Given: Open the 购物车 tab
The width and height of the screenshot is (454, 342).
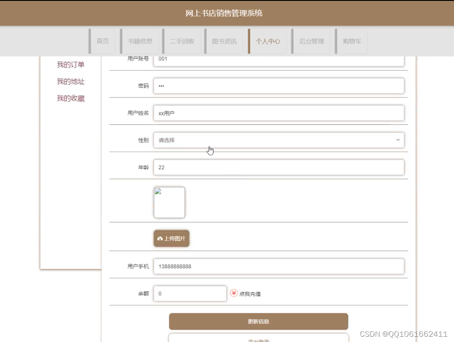Looking at the screenshot, I should 351,41.
